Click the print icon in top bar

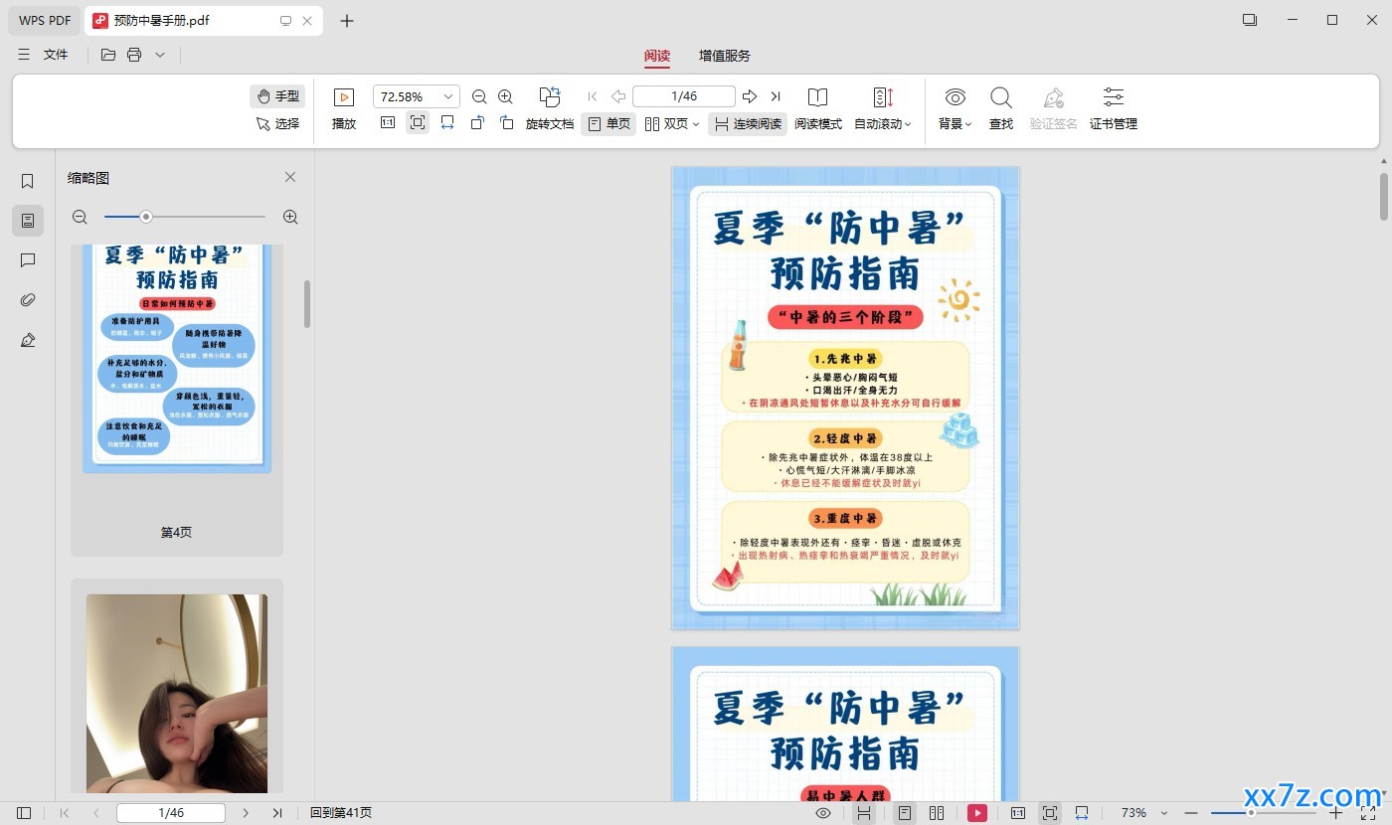click(x=134, y=55)
